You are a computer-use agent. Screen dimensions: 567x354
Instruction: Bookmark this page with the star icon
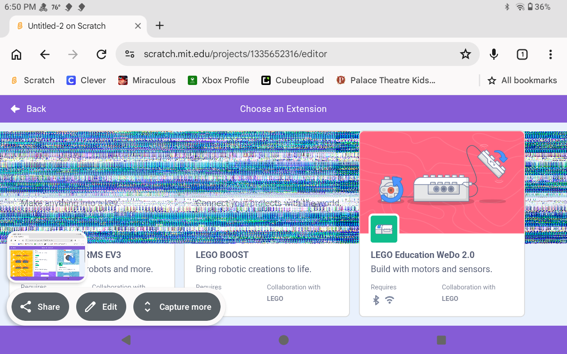tap(465, 54)
